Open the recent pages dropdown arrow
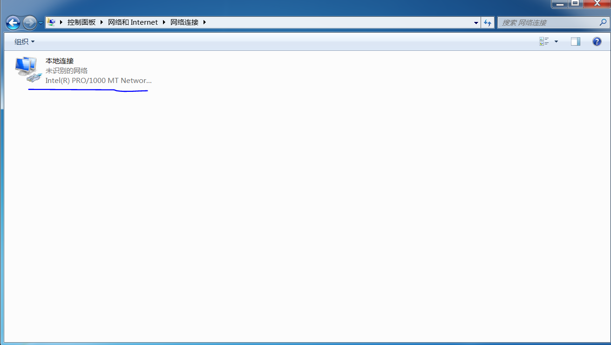 [x=41, y=22]
